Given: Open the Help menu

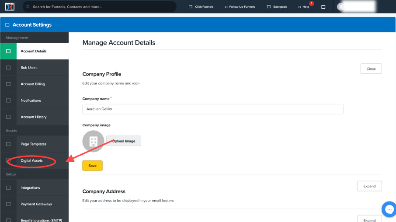Looking at the screenshot, I should click(304, 7).
